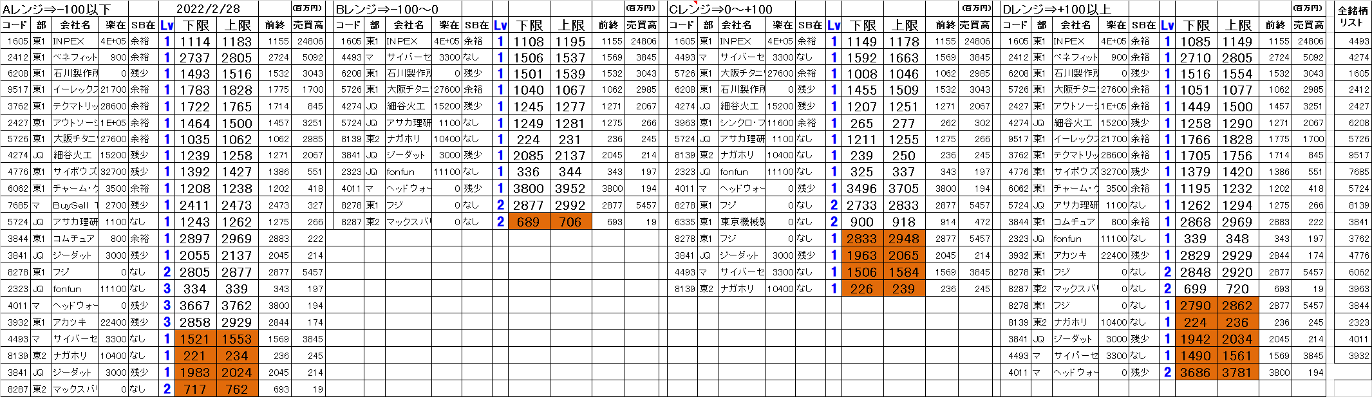
Task: Select value "2992" in Bレンジ フジ row
Action: point(570,205)
